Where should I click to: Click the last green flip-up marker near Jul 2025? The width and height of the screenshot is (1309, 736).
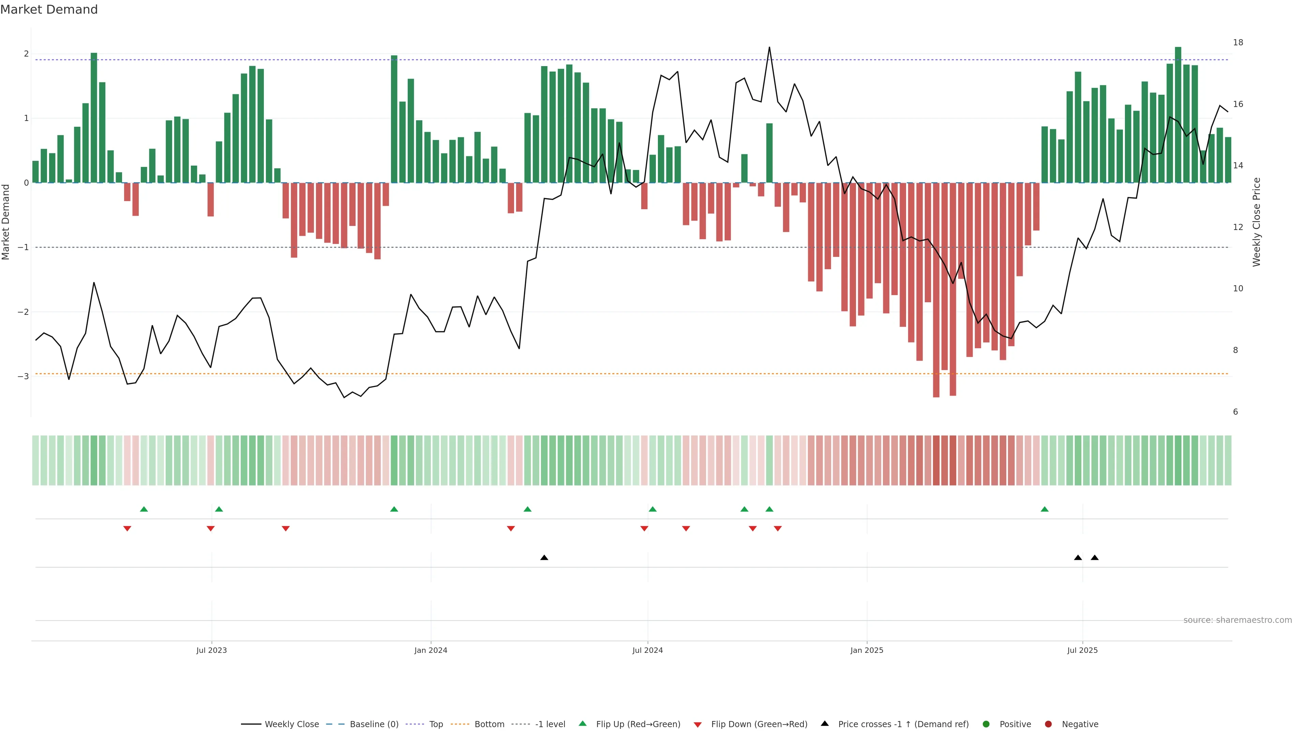click(1045, 509)
